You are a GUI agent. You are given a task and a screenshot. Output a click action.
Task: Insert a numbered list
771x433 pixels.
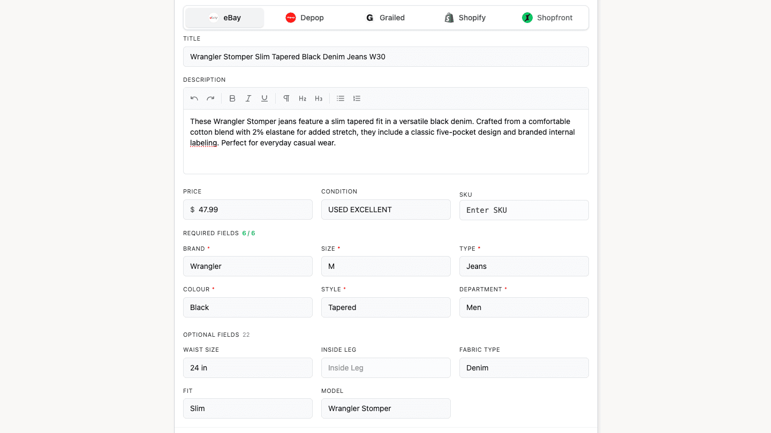357,98
